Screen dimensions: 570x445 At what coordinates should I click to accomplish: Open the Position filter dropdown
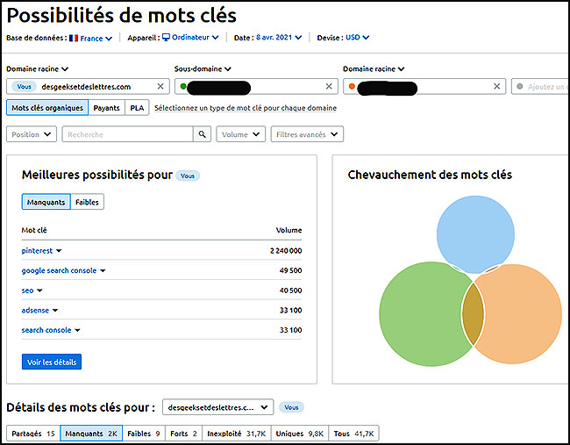(32, 134)
